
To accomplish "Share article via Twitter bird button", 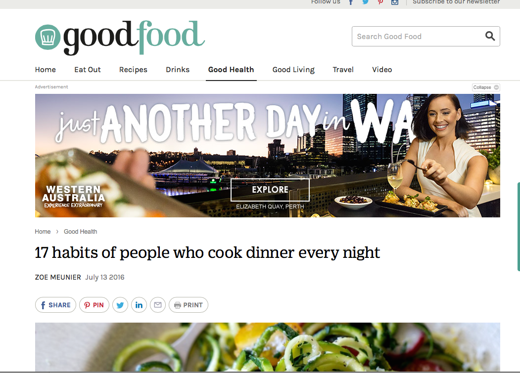I will [x=120, y=305].
